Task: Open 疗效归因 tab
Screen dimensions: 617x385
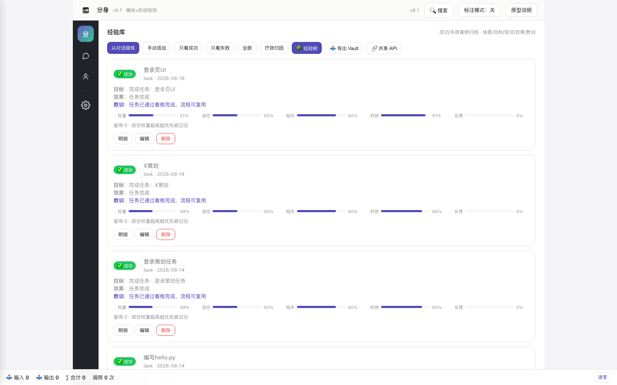Action: (274, 48)
